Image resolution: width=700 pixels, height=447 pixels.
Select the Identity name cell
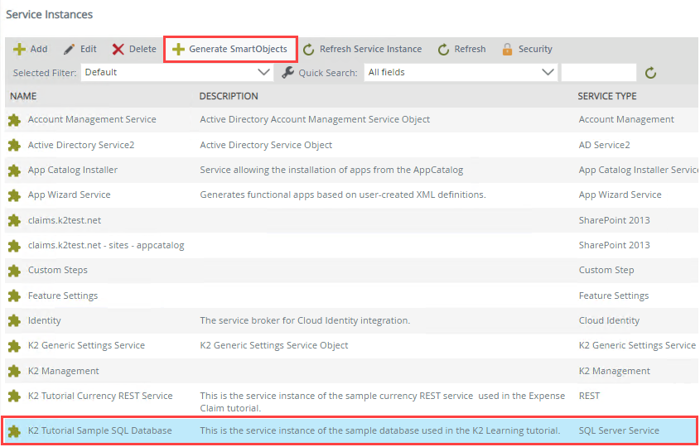tap(44, 320)
